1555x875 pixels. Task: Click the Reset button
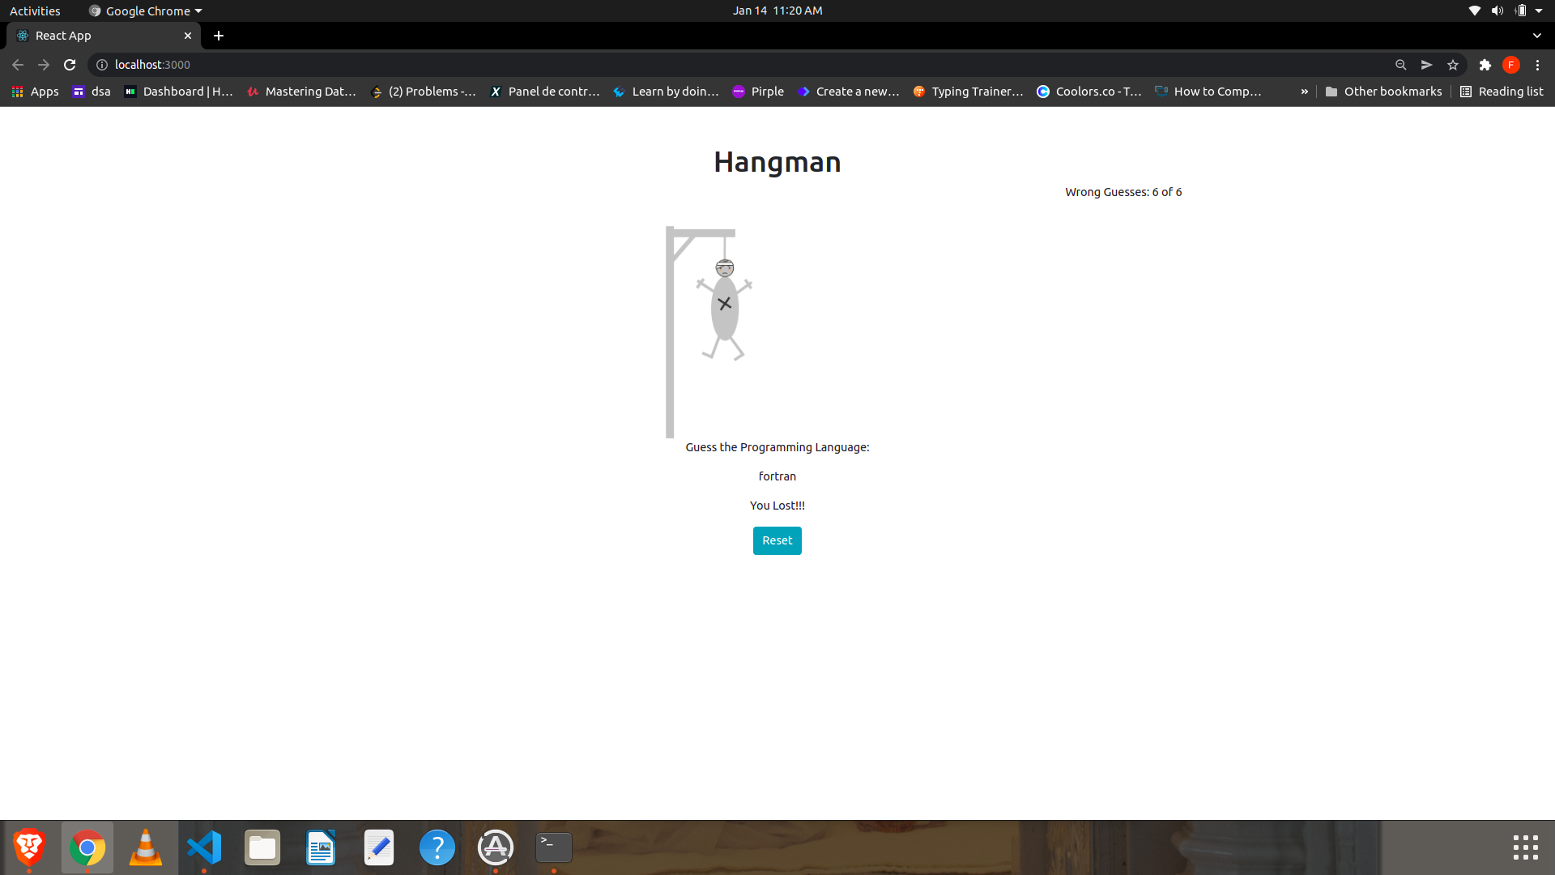(777, 540)
